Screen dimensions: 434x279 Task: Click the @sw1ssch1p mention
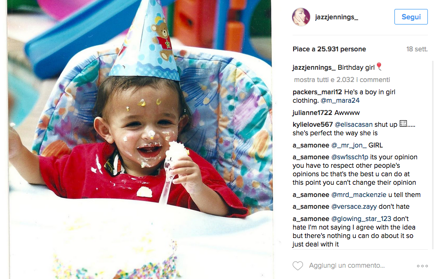(350, 157)
